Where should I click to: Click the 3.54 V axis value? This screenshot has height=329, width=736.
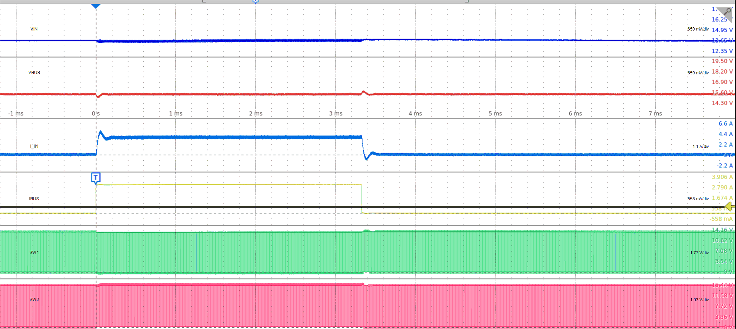724,262
